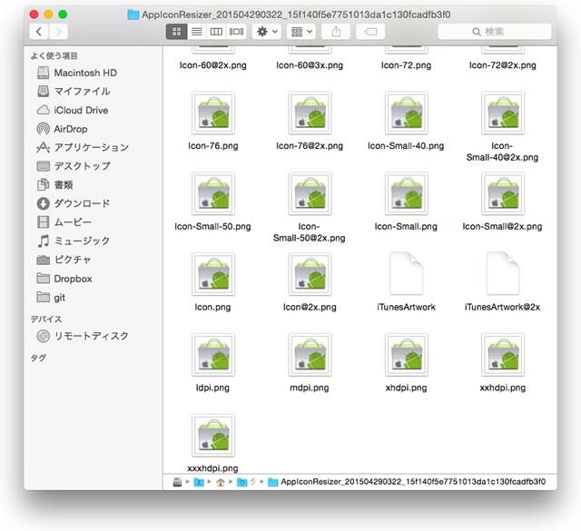Select the xxxhdpi.png thumbnail
Image resolution: width=581 pixels, height=531 pixels.
213,436
